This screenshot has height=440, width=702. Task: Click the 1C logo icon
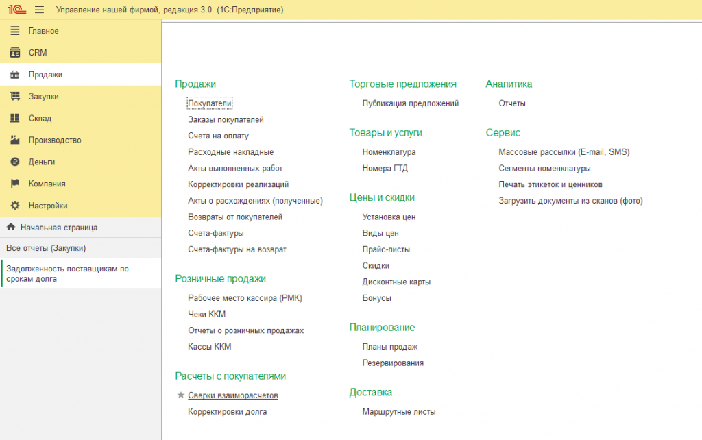pos(17,10)
